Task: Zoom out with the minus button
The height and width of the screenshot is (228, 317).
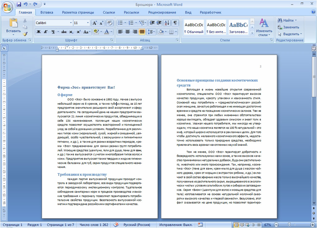Action: coord(276,225)
